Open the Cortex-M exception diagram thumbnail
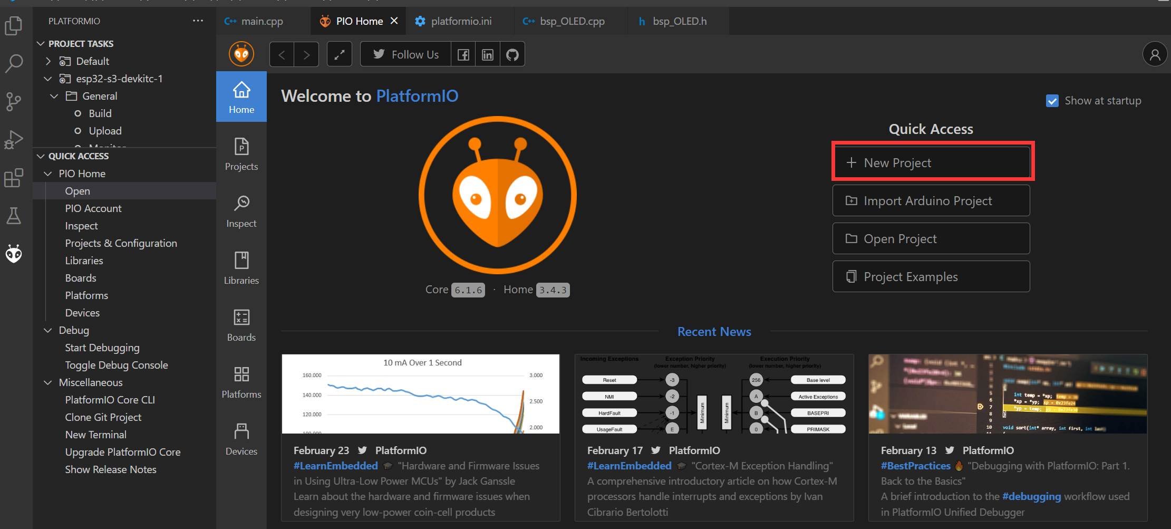 (714, 394)
